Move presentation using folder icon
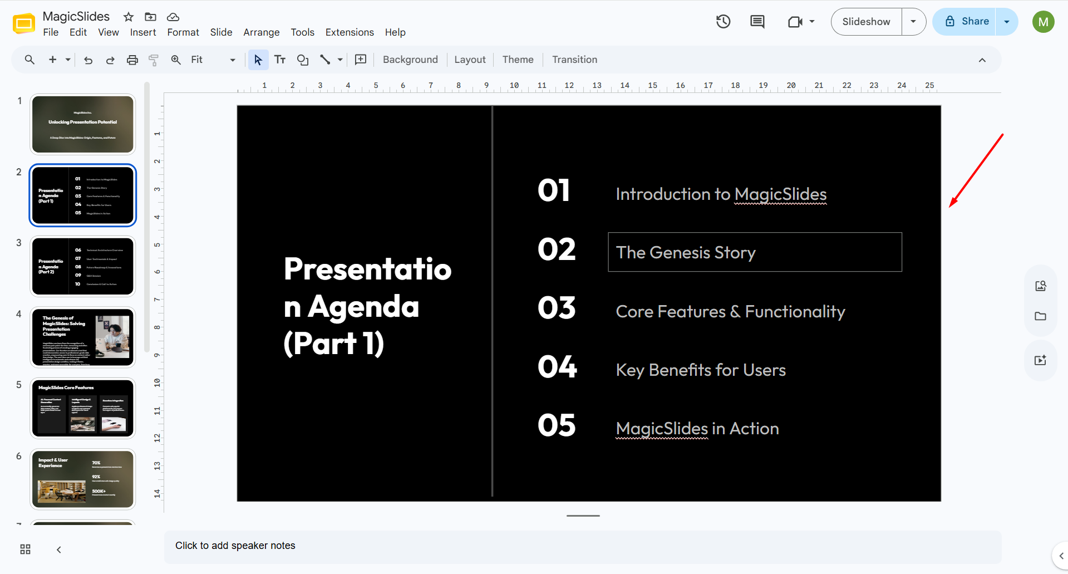The height and width of the screenshot is (574, 1068). [x=150, y=17]
